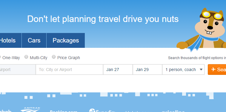The width and height of the screenshot is (226, 112).
Task: Click the priceline logo
Action: [x=173, y=111]
